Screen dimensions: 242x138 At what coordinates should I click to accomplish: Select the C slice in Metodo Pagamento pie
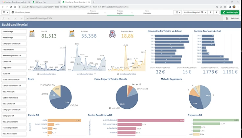pos(206,96)
